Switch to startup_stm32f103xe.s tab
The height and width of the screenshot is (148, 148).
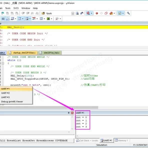tap(22, 53)
